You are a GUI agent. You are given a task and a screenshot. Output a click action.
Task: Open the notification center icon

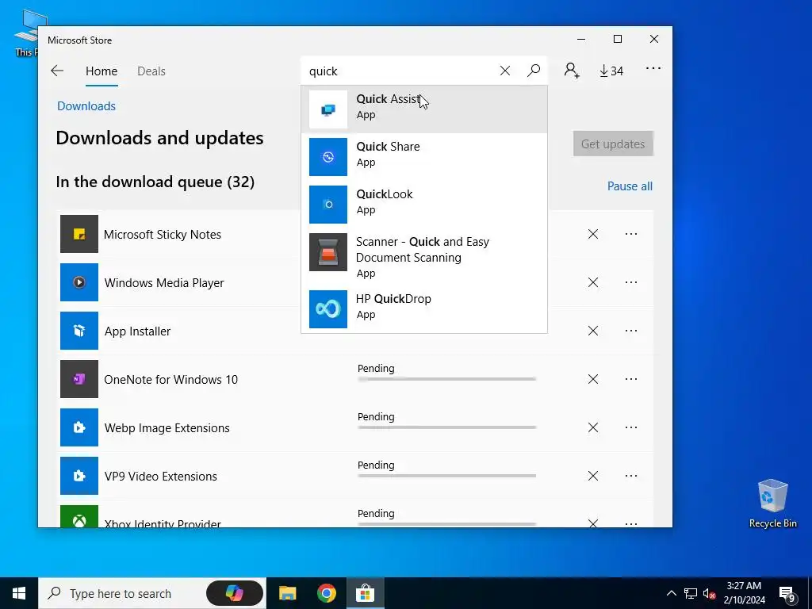tap(787, 594)
